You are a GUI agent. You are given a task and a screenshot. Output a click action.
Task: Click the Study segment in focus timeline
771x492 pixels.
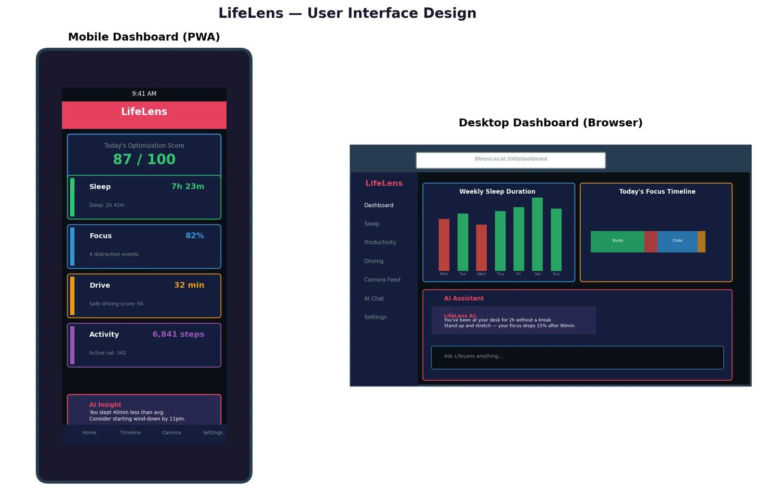point(617,242)
